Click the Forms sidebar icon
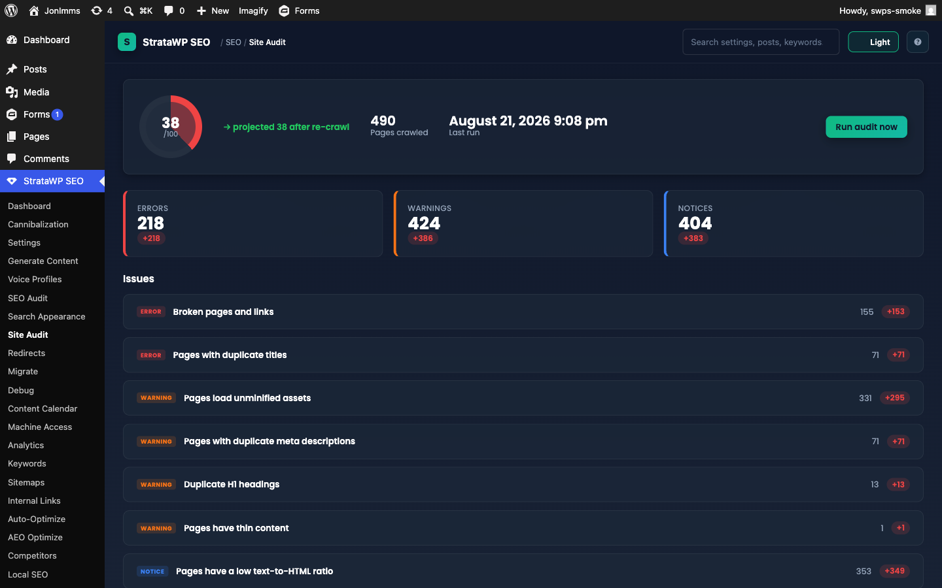The height and width of the screenshot is (588, 942). click(x=12, y=114)
